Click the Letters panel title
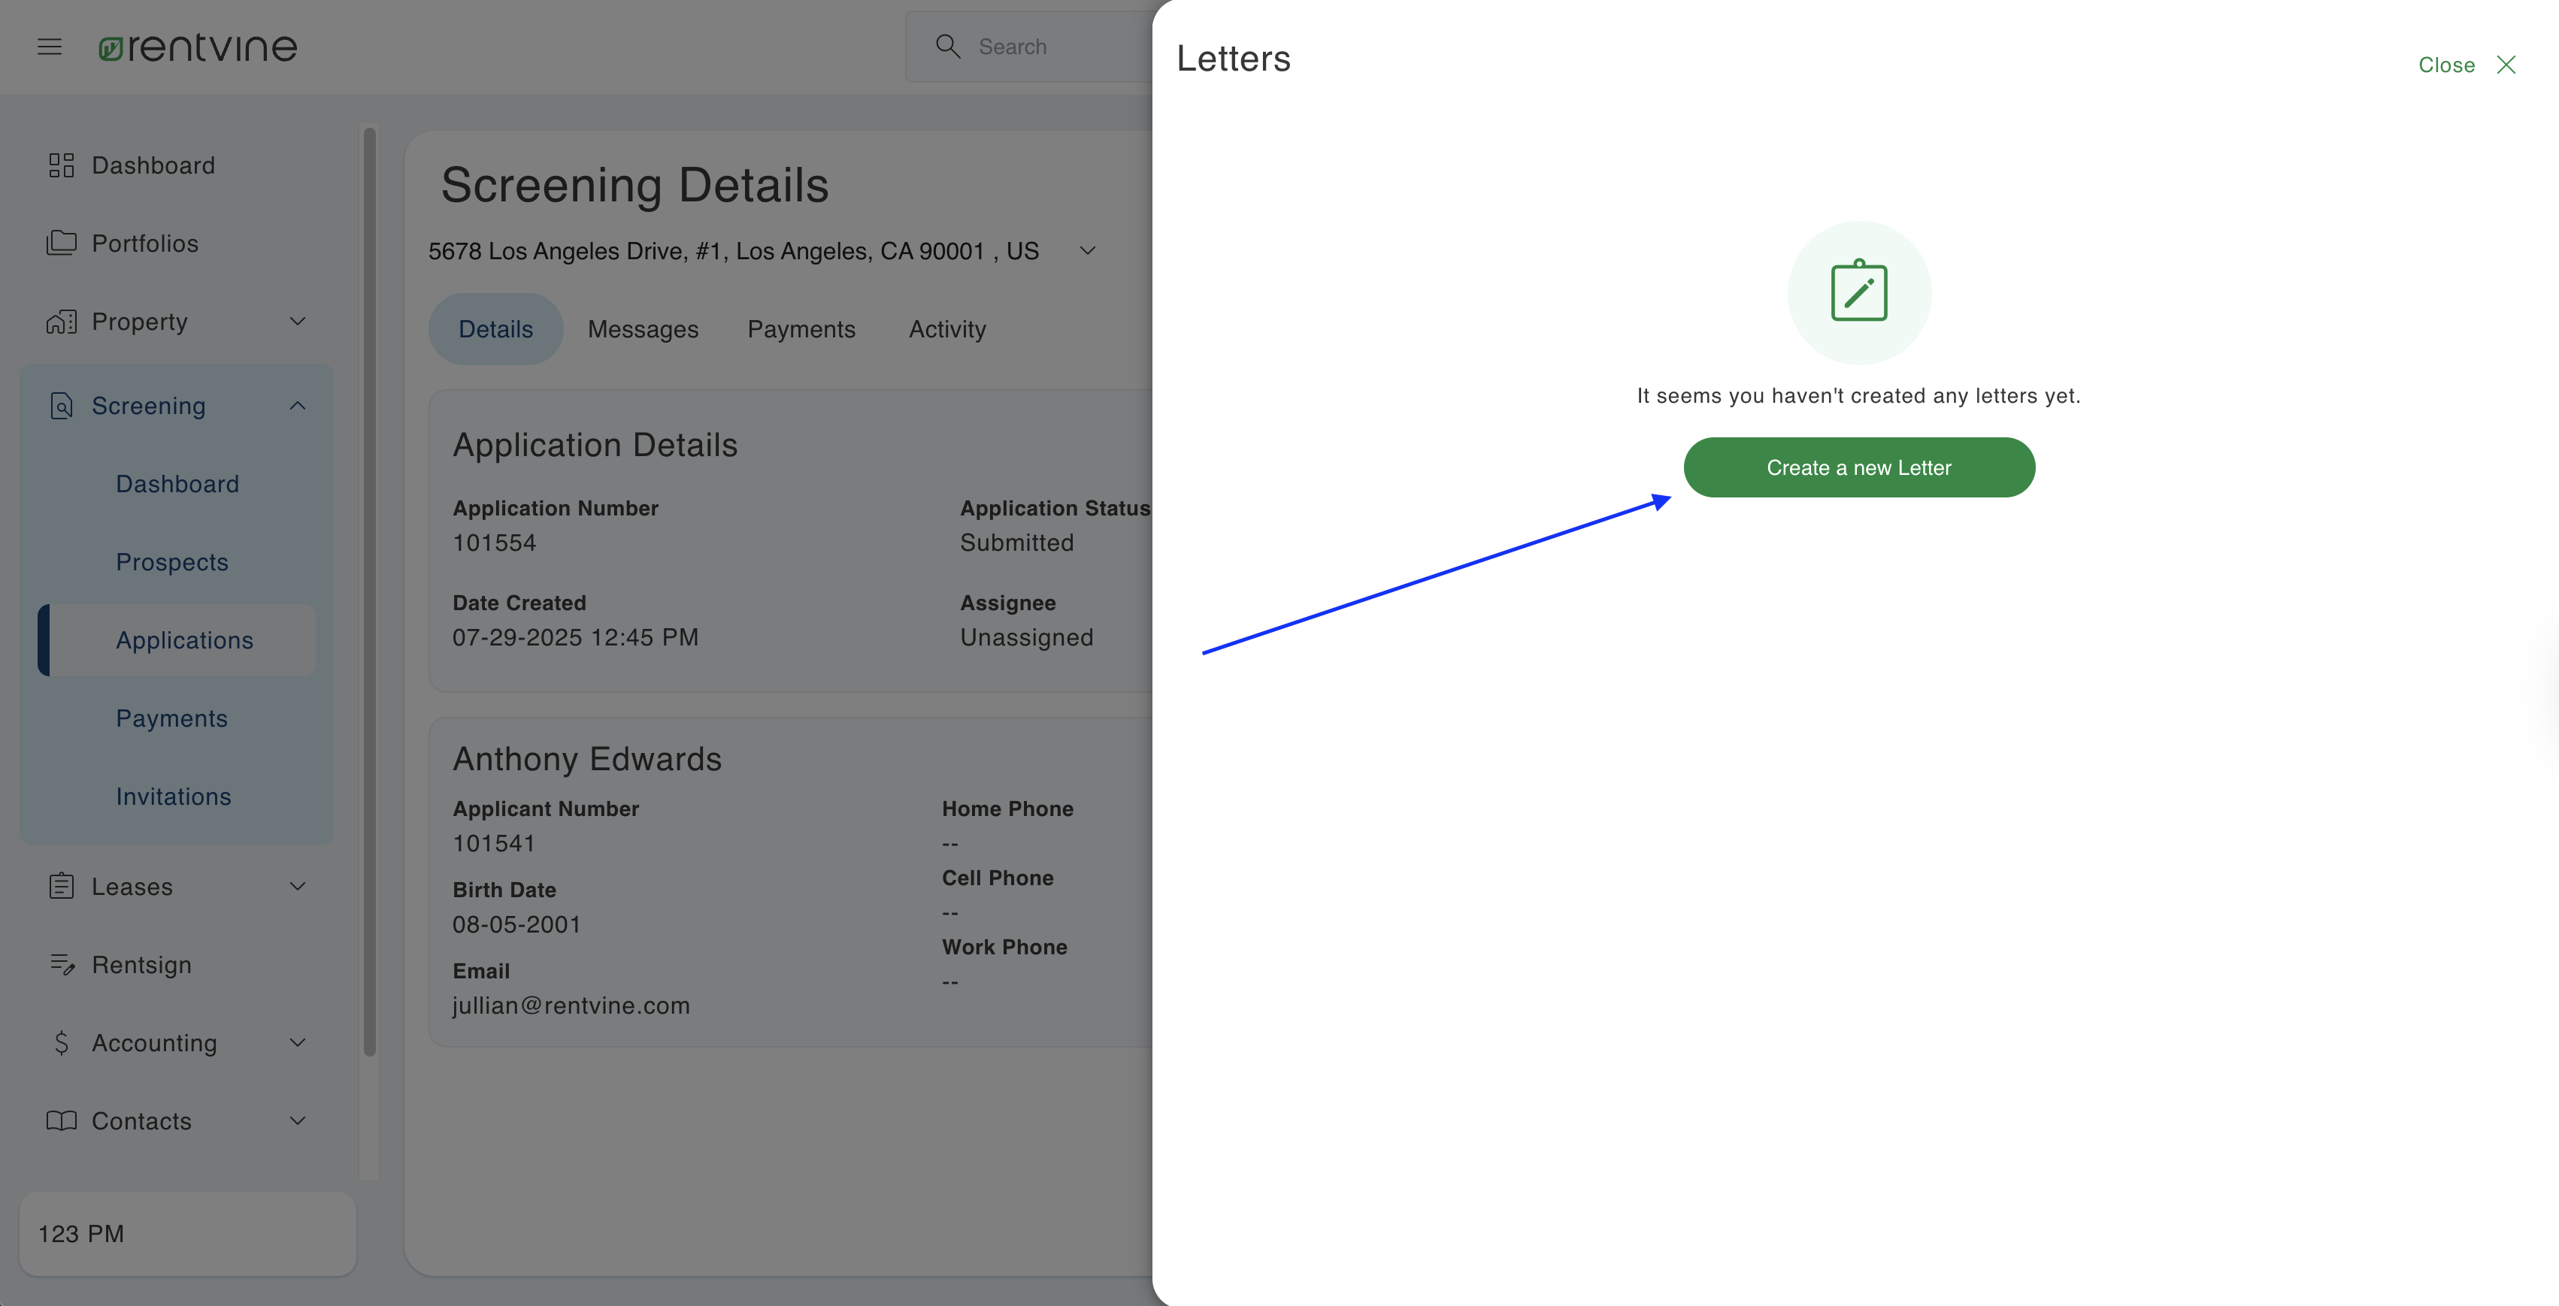This screenshot has height=1306, width=2559. tap(1233, 59)
